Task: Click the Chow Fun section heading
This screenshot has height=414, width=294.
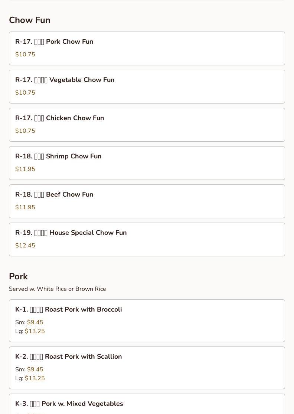Action: tap(30, 20)
